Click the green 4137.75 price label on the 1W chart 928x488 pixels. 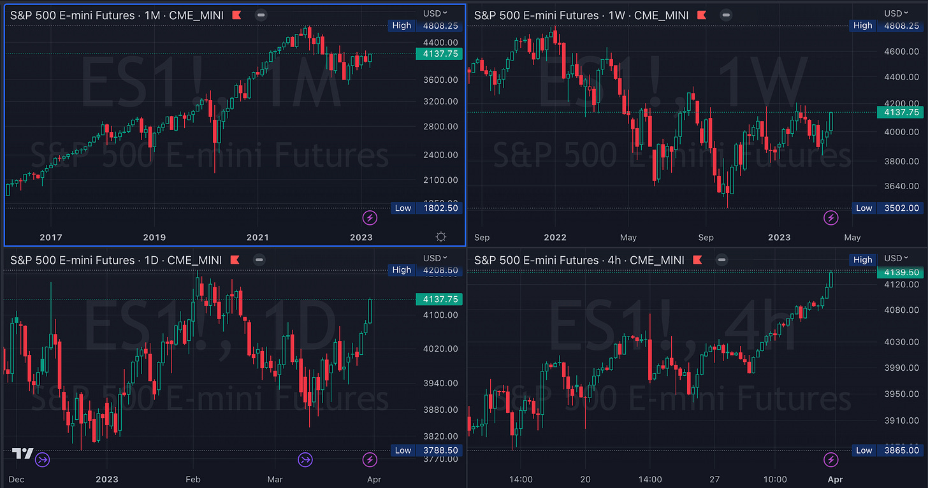coord(900,112)
